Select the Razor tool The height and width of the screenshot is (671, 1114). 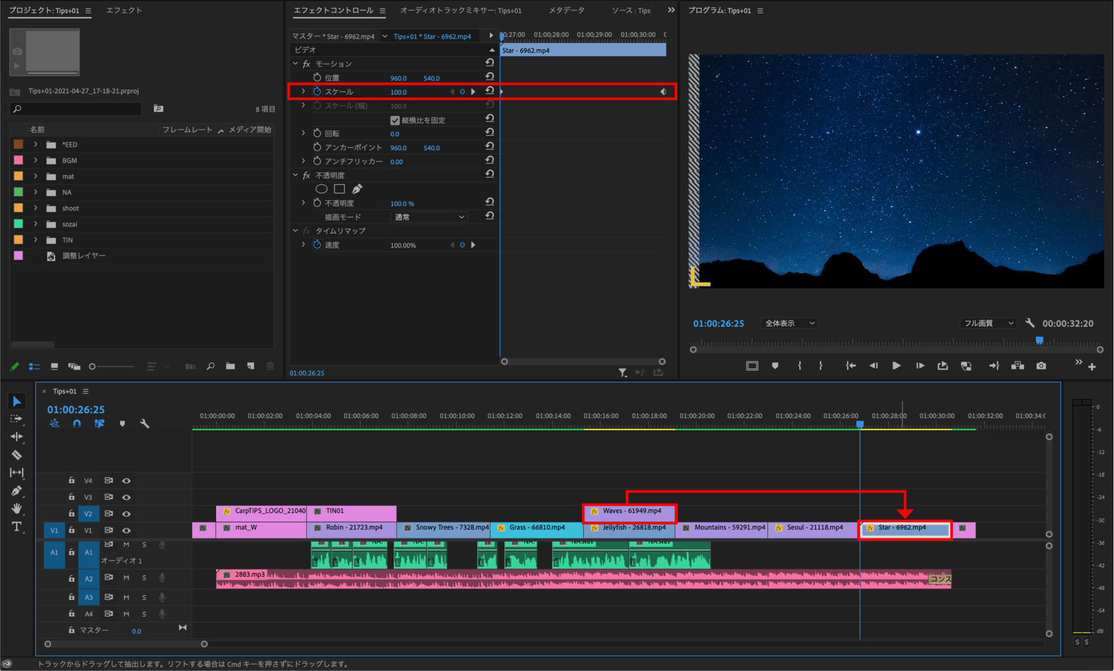pyautogui.click(x=17, y=455)
